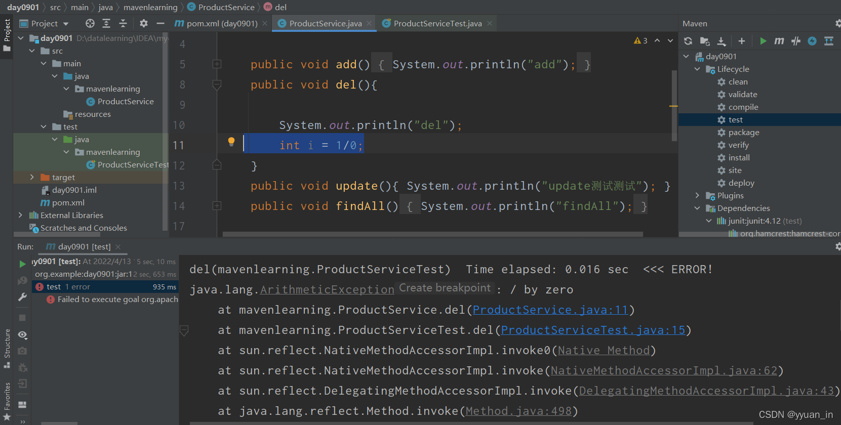Screen dimensions: 841x425
Task: Open the editor warnings indicator
Action: [640, 40]
